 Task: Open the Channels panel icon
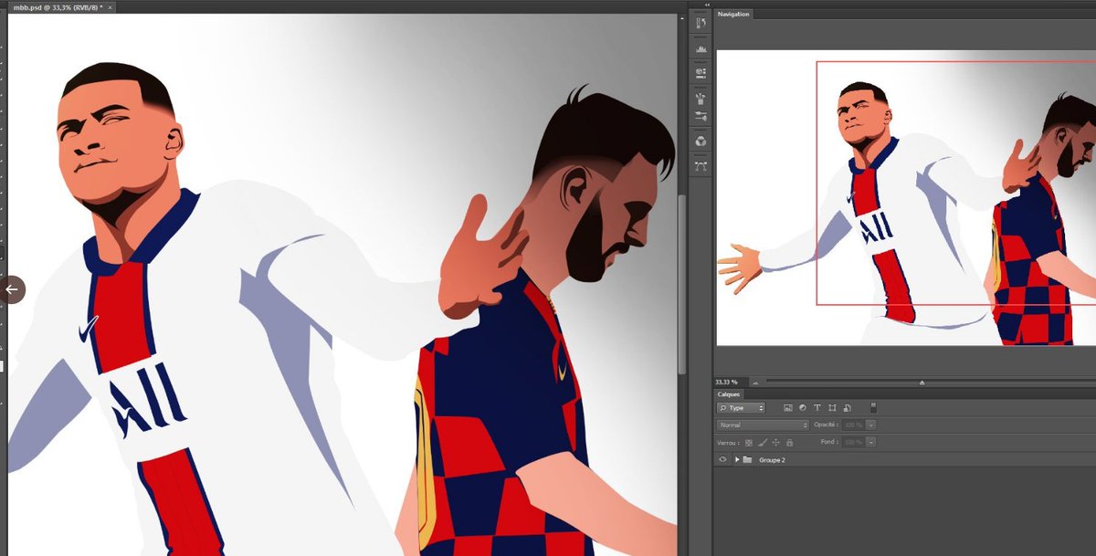(x=701, y=142)
